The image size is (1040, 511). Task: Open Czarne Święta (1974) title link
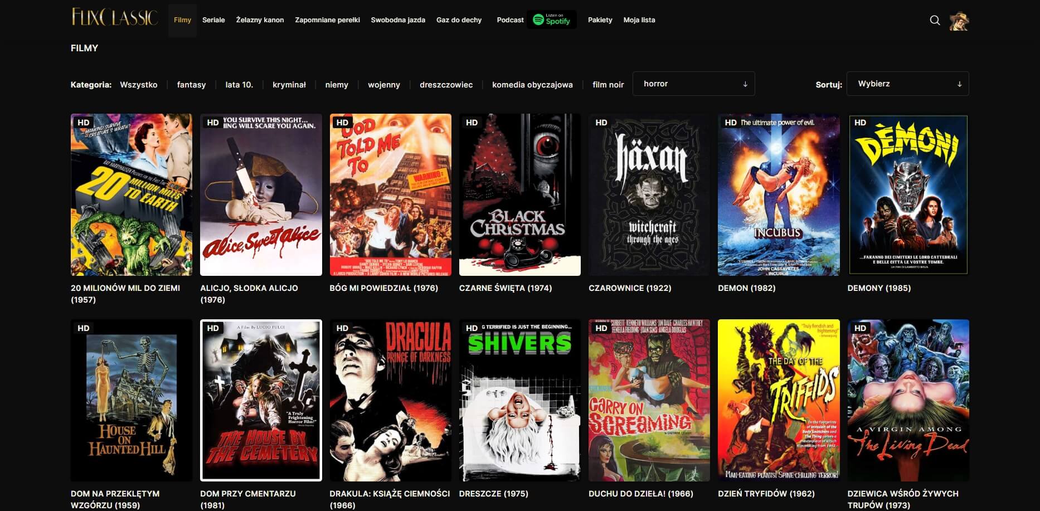point(505,288)
